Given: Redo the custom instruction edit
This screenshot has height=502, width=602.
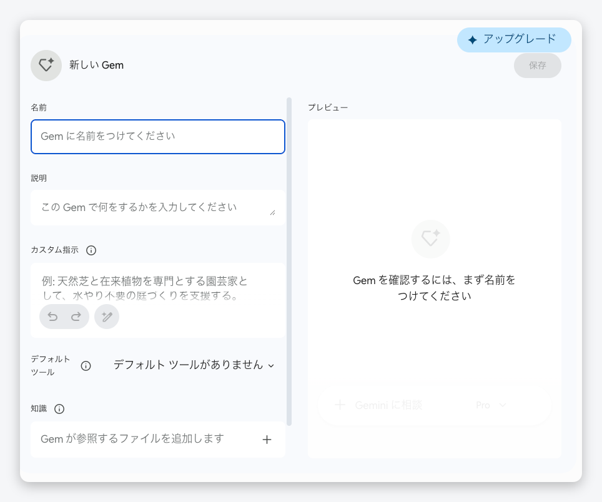Looking at the screenshot, I should tap(76, 317).
